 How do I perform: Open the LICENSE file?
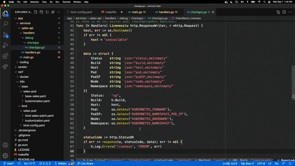click(x=24, y=150)
